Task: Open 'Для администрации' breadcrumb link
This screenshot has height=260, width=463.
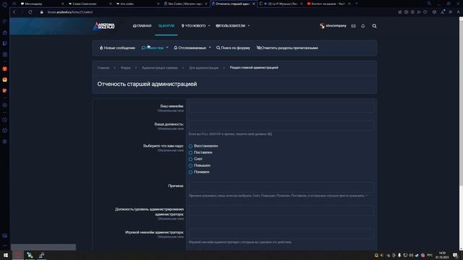Action: pos(204,68)
